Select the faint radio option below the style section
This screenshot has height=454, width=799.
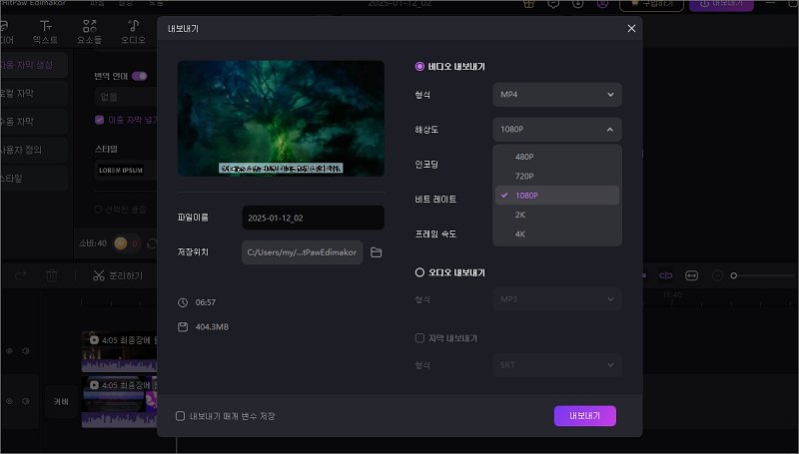pyautogui.click(x=98, y=210)
